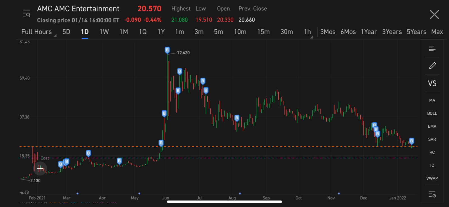Select the 1D interval tab
449x207 pixels.
coord(85,32)
